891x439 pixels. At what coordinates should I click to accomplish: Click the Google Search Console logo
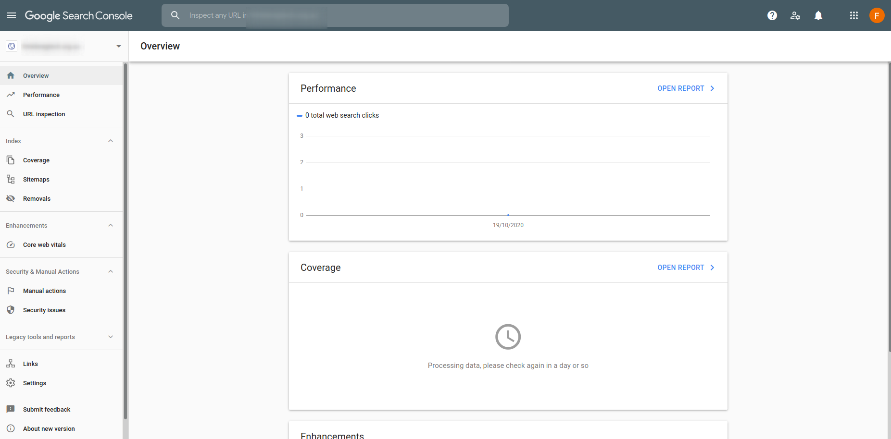coord(78,15)
